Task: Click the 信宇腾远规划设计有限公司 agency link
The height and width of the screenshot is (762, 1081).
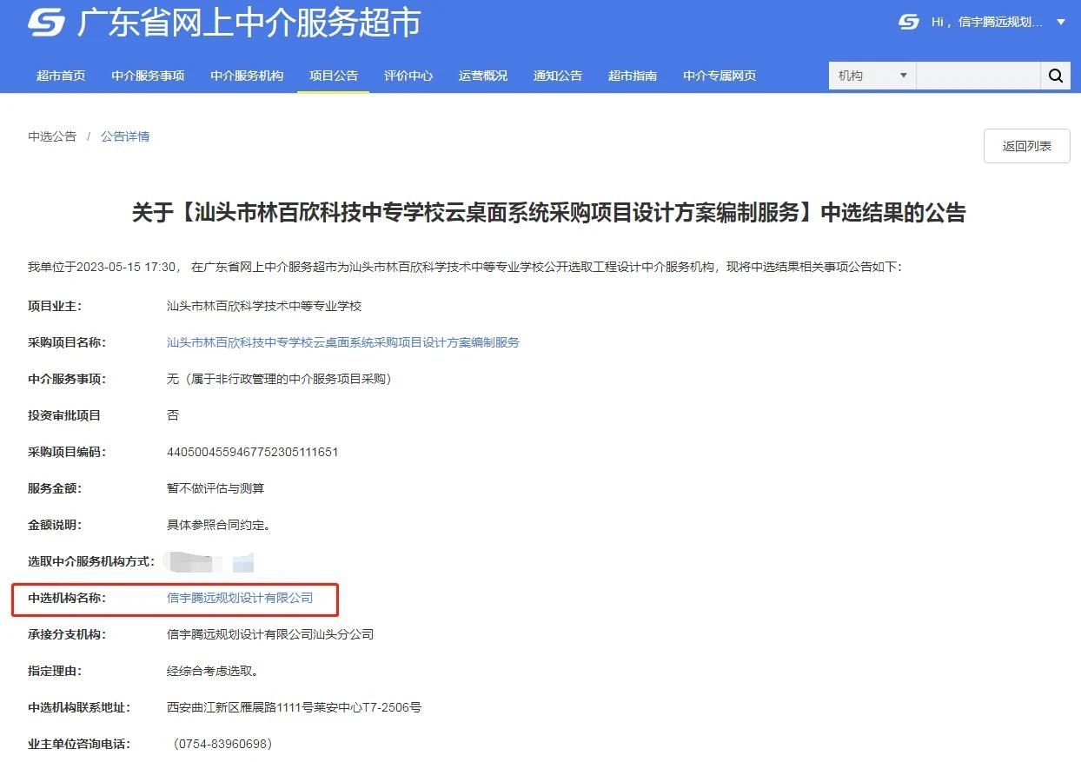Action: click(241, 597)
